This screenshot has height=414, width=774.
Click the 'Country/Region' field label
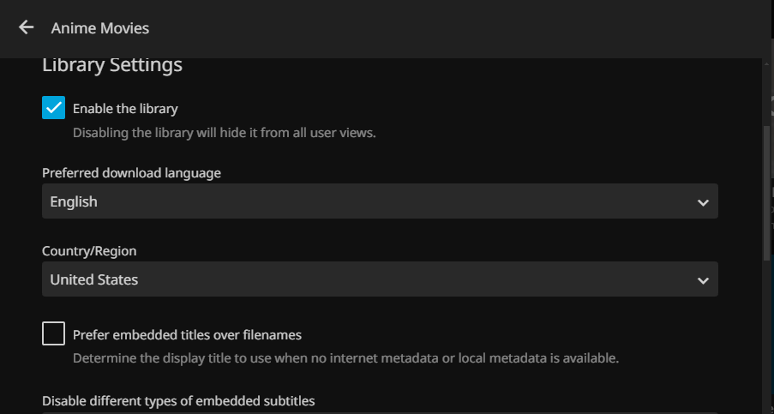(89, 251)
